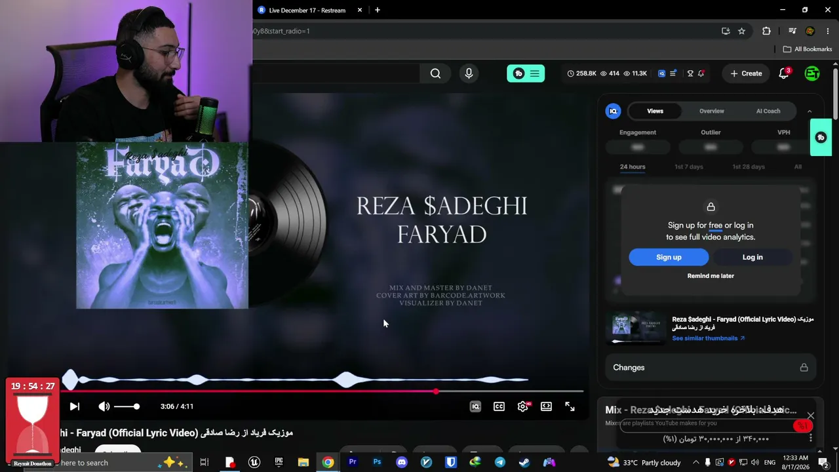Select the Live December 17 - Restream tab
The image size is (839, 472).
point(307,10)
